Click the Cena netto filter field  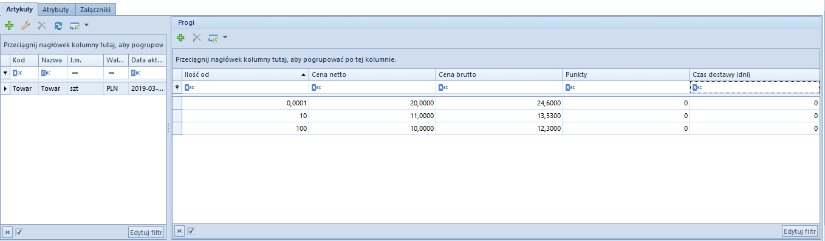click(372, 87)
